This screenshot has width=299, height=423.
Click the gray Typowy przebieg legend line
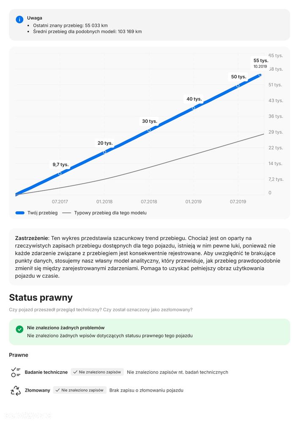click(66, 213)
